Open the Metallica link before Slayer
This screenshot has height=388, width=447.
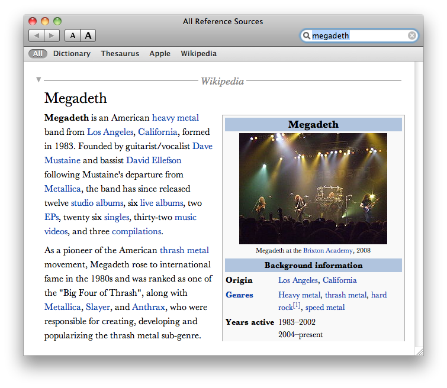pos(62,307)
